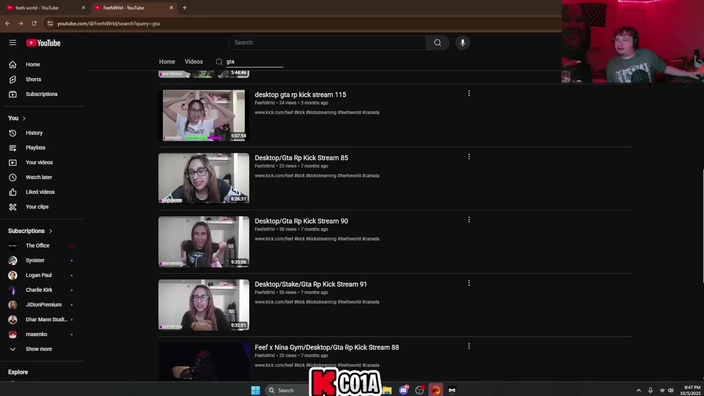Image resolution: width=704 pixels, height=396 pixels.
Task: Click the 8:26:31 video thumbnail
Action: (x=204, y=178)
